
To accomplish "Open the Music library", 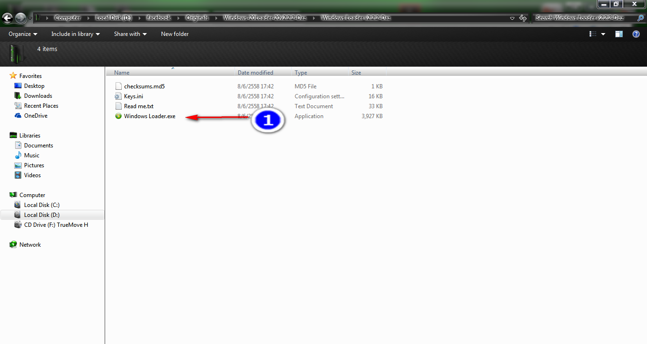I will point(32,155).
